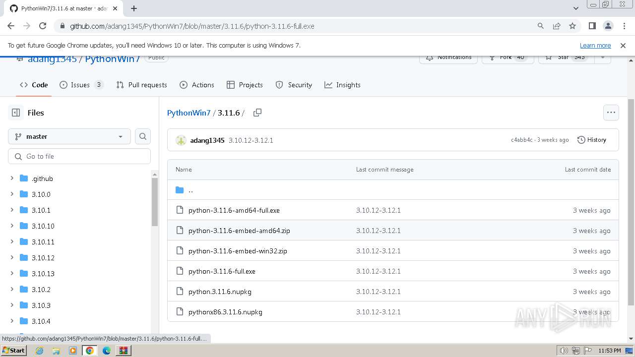635x357 pixels.
Task: Click the parent directory folder icon
Action: tap(180, 190)
